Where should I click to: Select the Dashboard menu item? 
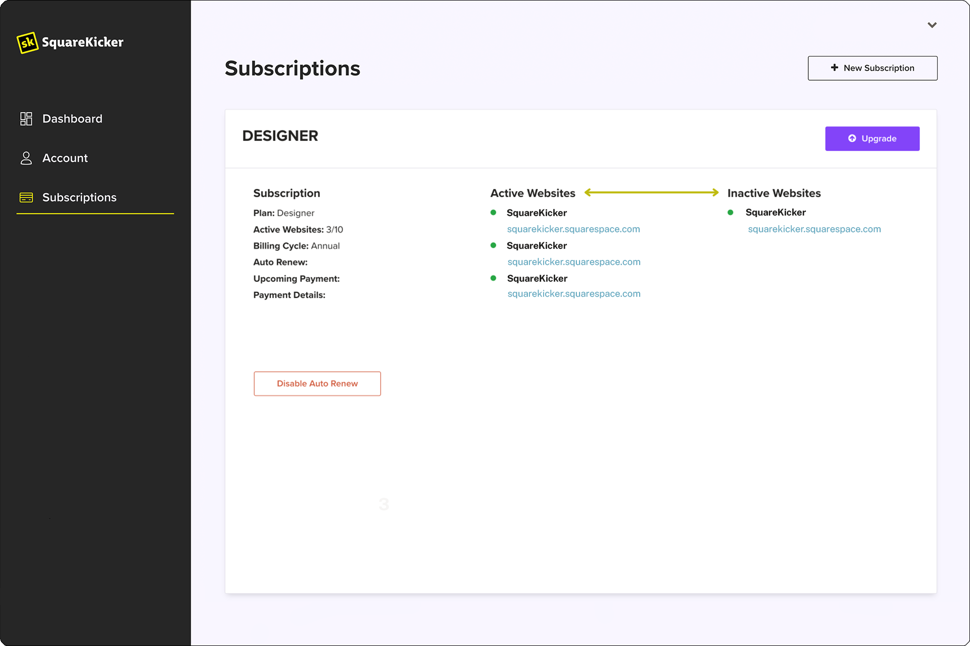tap(72, 118)
